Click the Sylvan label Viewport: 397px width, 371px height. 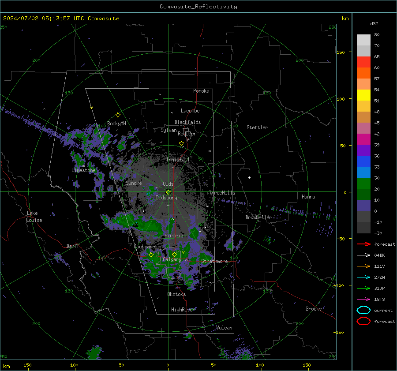coord(169,130)
